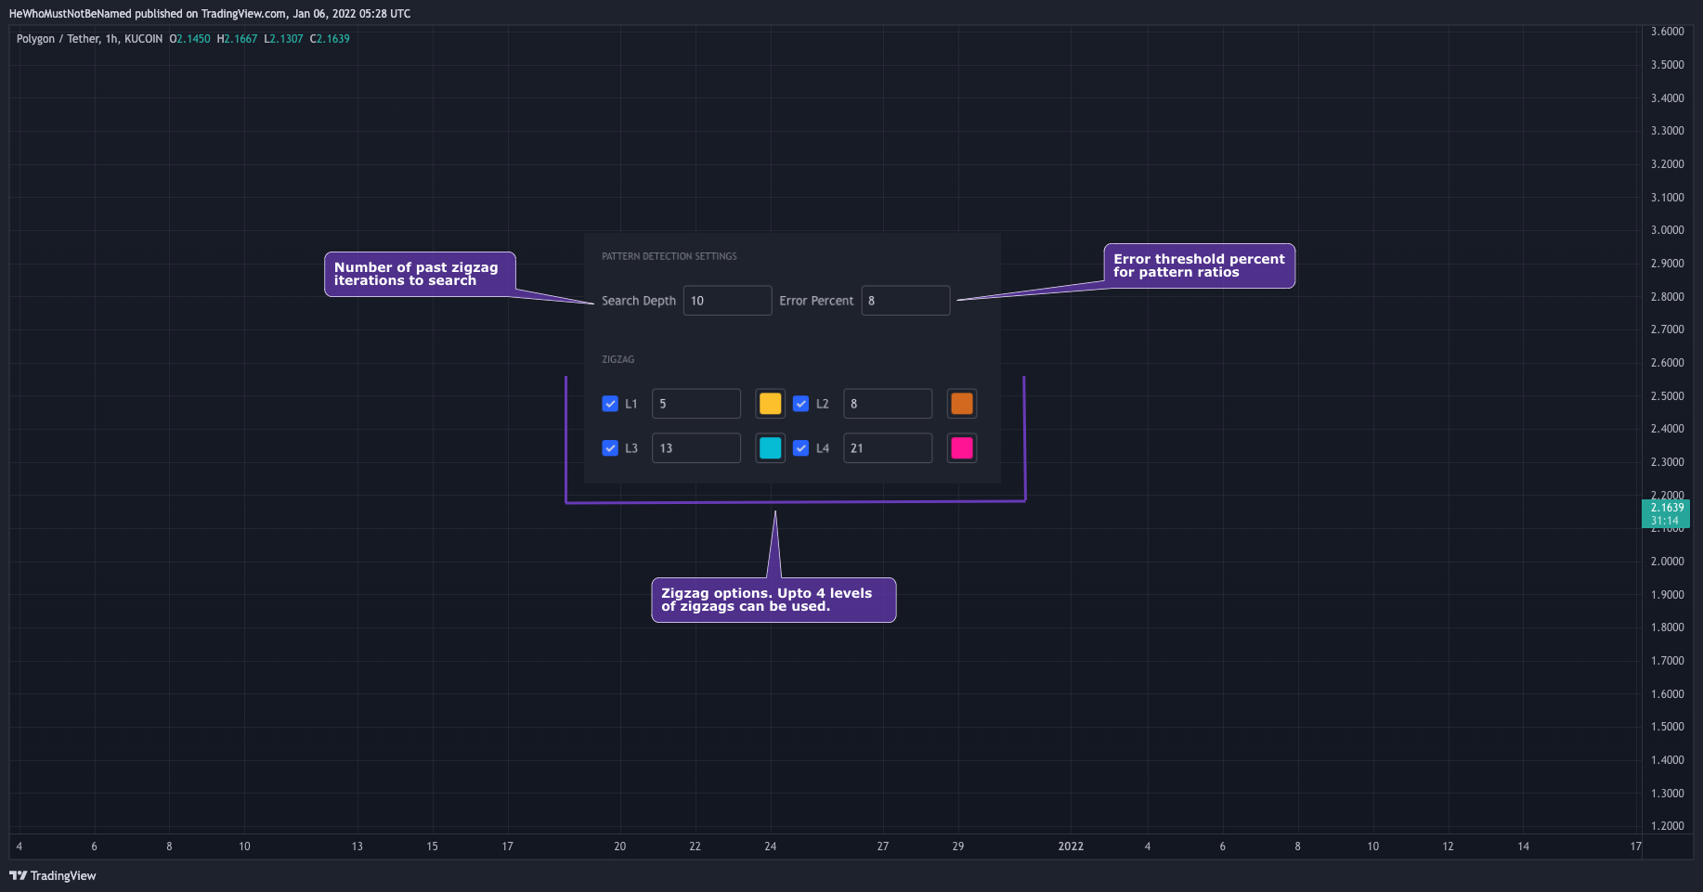Click the high value H2.1667
Image resolution: width=1703 pixels, height=892 pixels.
point(237,39)
